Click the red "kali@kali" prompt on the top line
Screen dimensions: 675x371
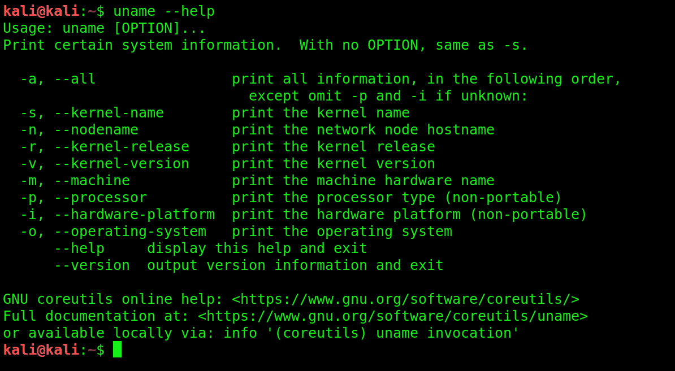[x=41, y=11]
